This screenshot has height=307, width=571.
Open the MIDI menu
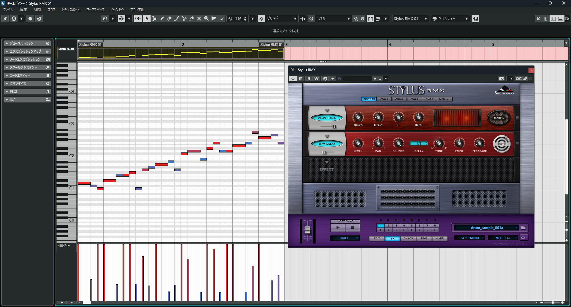click(37, 10)
